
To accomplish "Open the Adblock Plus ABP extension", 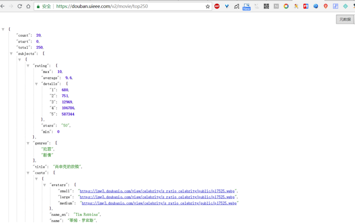I will click(217, 6).
